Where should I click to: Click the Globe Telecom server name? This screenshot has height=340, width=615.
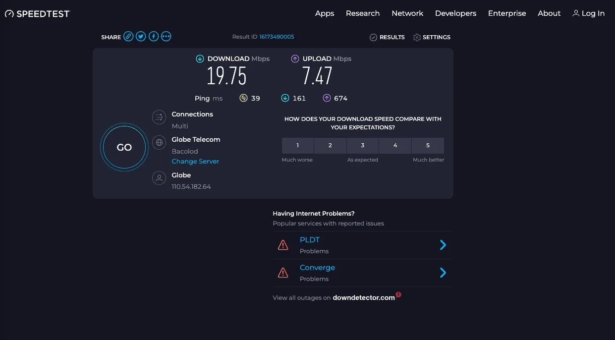(196, 139)
